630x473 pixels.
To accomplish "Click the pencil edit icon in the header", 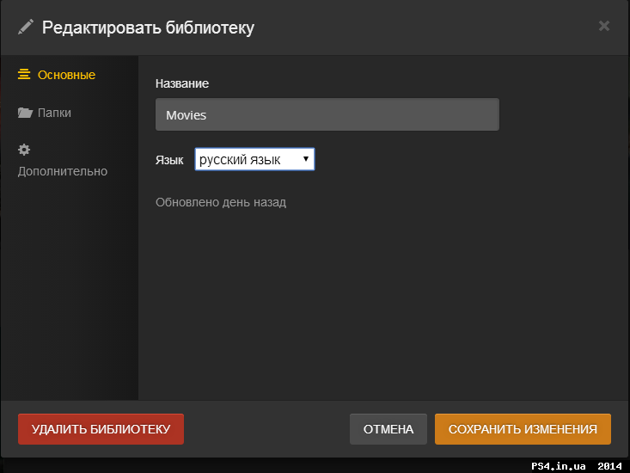I will 25,27.
